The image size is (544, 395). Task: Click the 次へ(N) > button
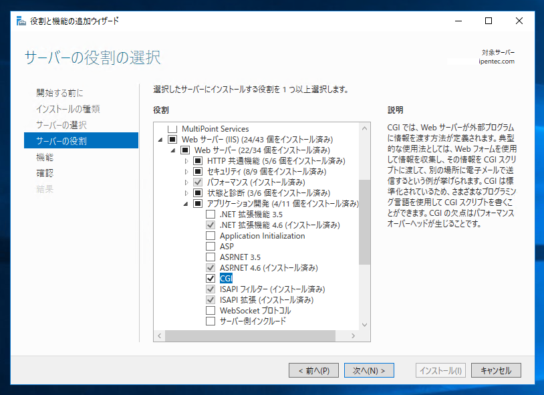click(x=369, y=370)
